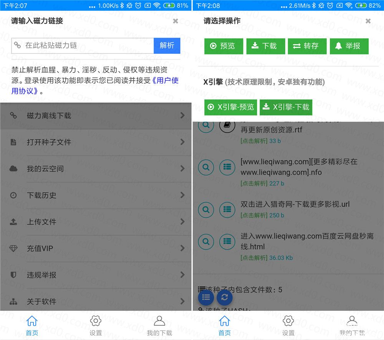Click the link icon beside 磁力离线下载
The height and width of the screenshot is (340, 384).
click(13, 115)
